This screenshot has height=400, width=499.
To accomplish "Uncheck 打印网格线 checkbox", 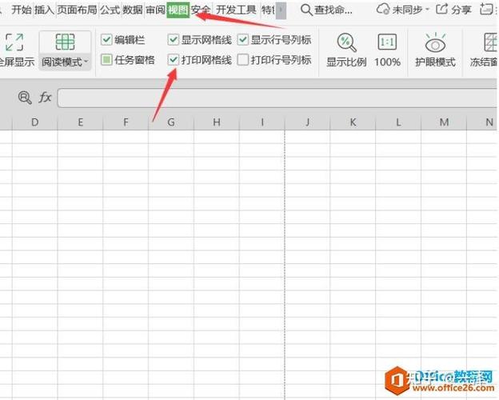I will click(173, 60).
